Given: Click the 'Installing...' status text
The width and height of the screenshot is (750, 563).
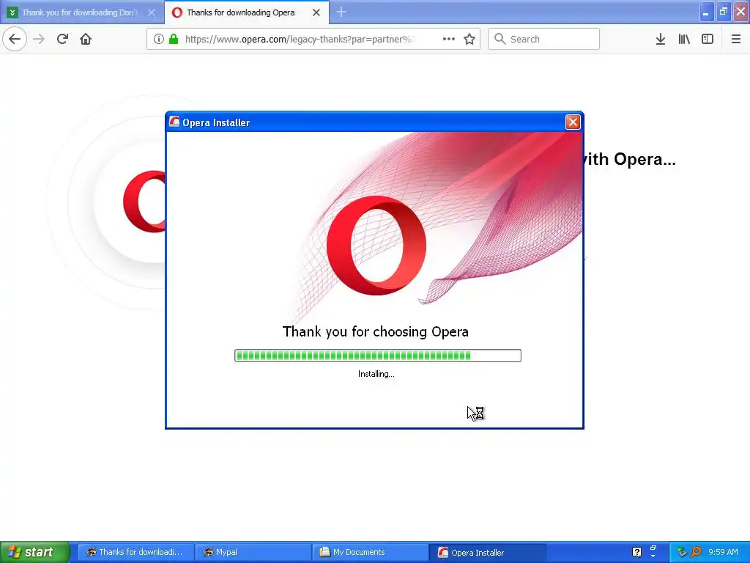Looking at the screenshot, I should tap(376, 374).
